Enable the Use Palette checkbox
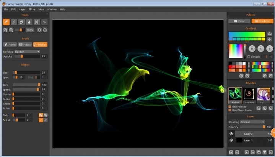Image resolution: width=275 pixels, height=157 pixels. [230, 107]
